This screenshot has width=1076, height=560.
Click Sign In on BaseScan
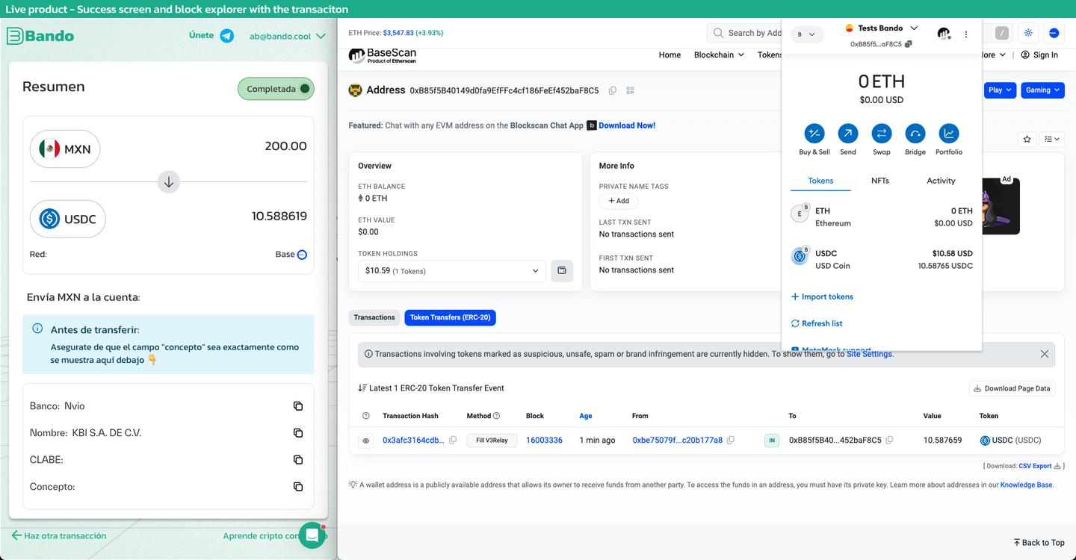[1039, 55]
